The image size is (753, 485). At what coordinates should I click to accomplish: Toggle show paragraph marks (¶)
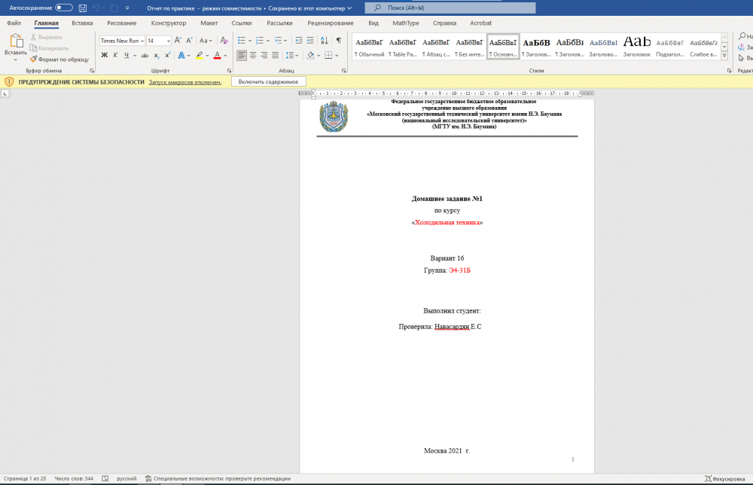pos(339,41)
